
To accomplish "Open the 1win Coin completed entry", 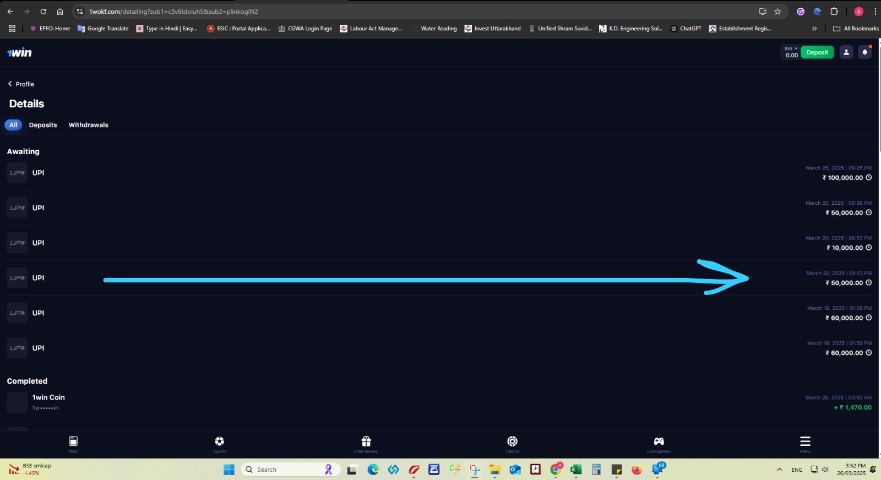I will [x=439, y=402].
